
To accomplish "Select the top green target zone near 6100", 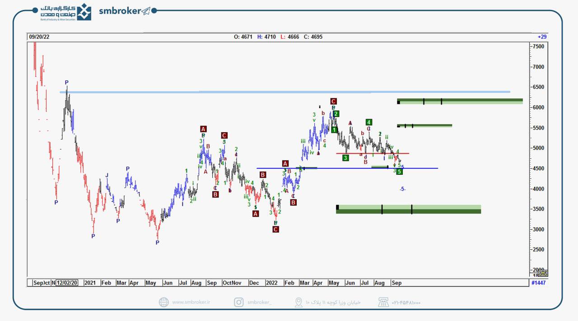I will coord(459,101).
